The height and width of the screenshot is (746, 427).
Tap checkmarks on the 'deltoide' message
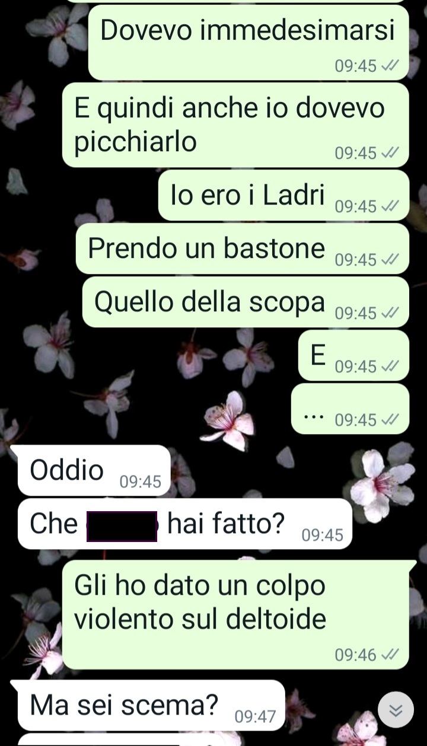click(x=390, y=655)
